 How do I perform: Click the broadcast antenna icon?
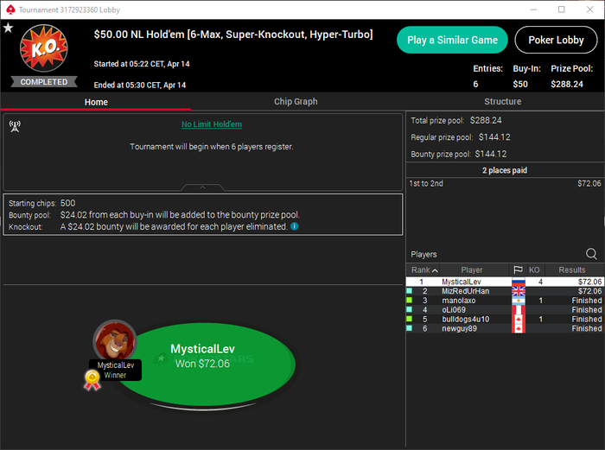tap(15, 126)
